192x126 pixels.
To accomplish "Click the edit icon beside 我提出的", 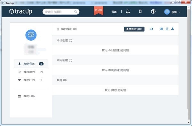I will click(19, 72).
